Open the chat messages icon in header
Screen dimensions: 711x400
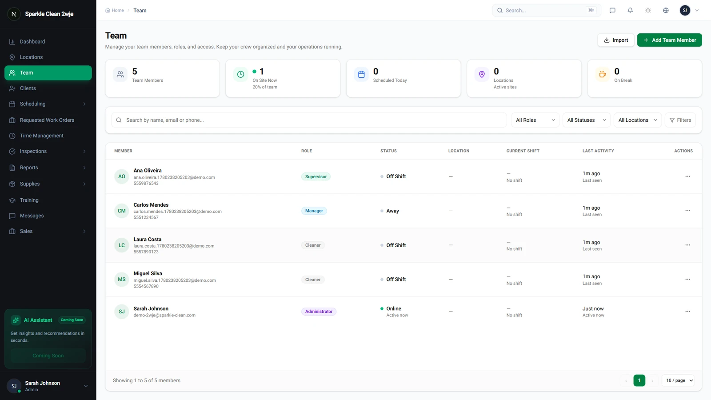coord(612,10)
